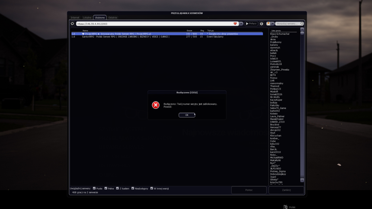Select the ProjectRPG server row
372x209 pixels.
[167, 34]
